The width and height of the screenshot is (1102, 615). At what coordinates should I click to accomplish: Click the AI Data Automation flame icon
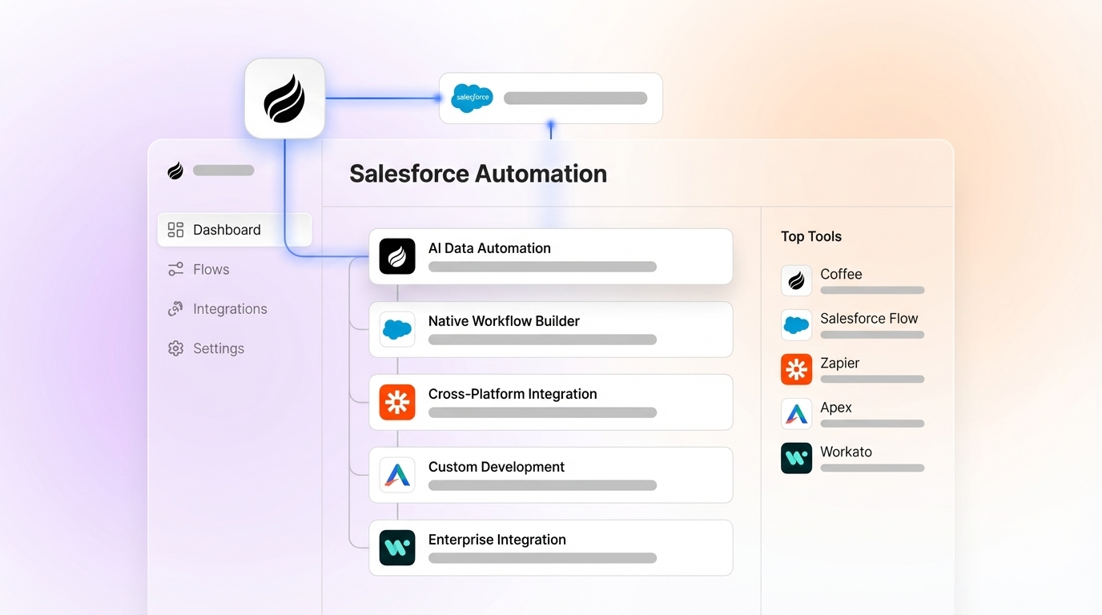[x=397, y=256]
